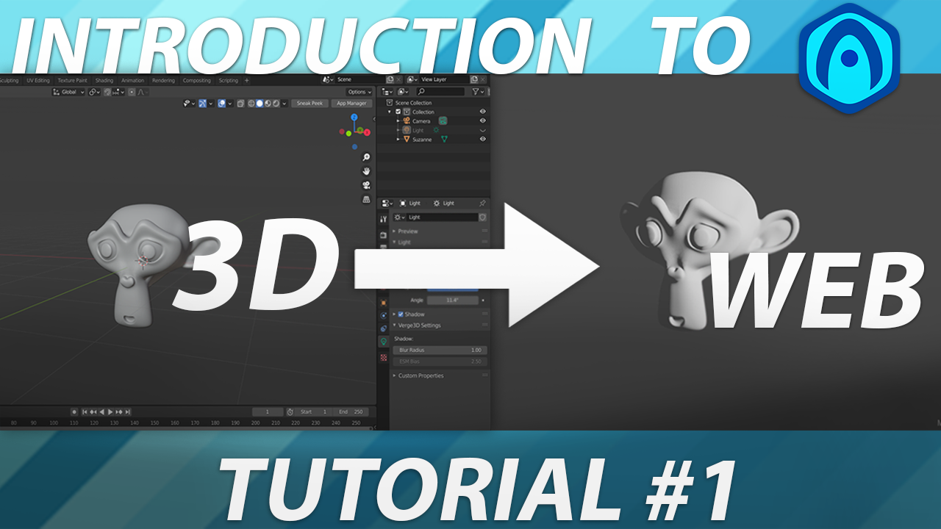Viewport: 941px width, 529px height.
Task: Go to the Scripting workspace tab
Action: pyautogui.click(x=229, y=80)
